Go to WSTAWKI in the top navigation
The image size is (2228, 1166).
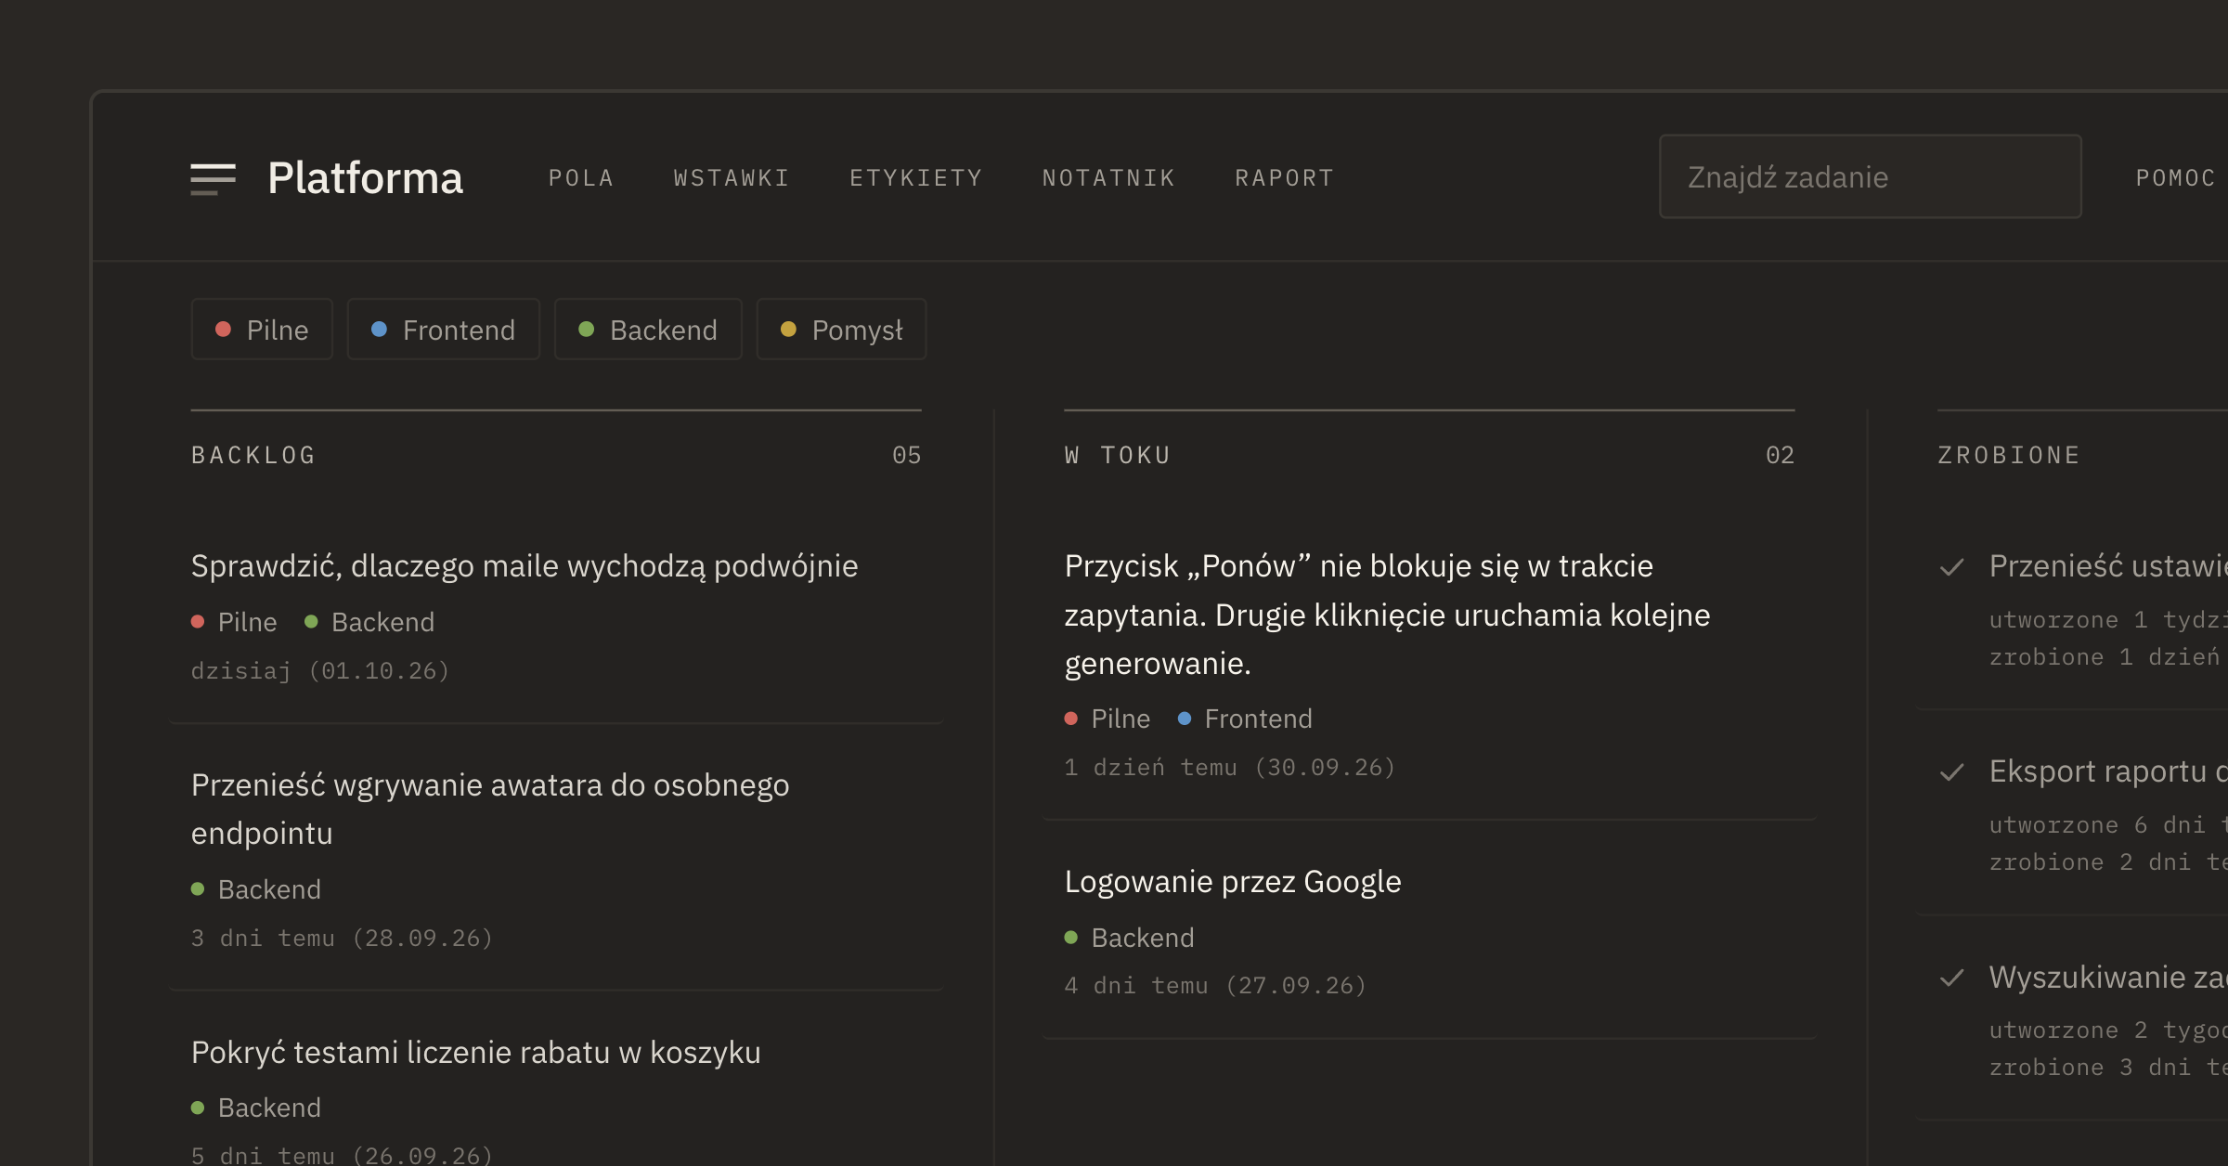(732, 177)
